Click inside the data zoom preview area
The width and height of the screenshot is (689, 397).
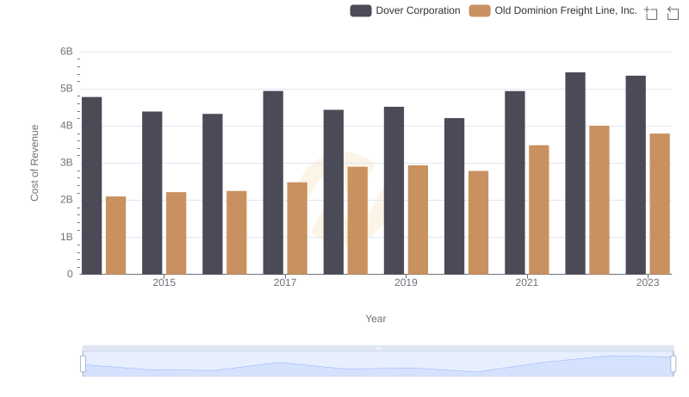(378, 364)
